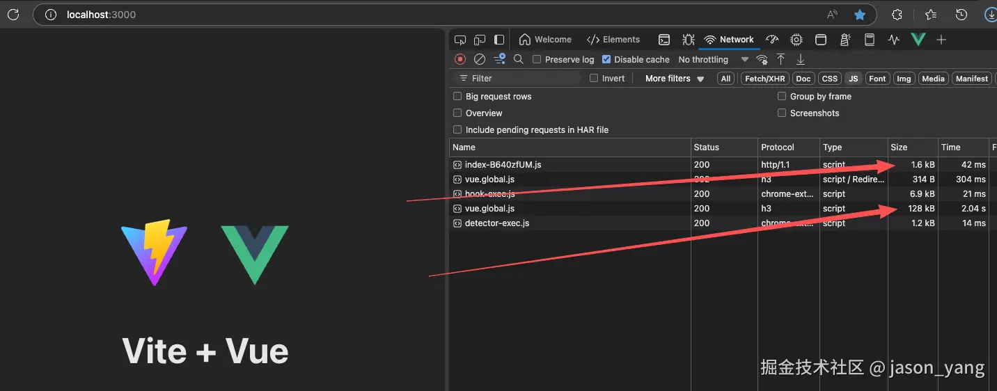Enable Big request rows checkbox

click(x=457, y=97)
